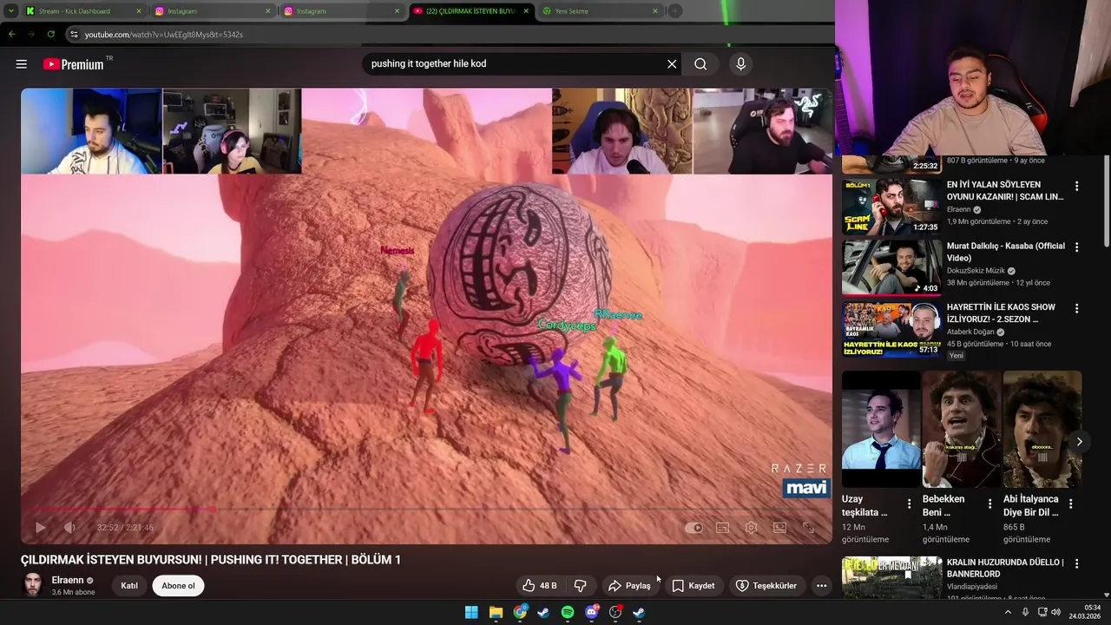
Task: Open the Uzay teşkilata short thumbnail
Action: click(x=881, y=430)
